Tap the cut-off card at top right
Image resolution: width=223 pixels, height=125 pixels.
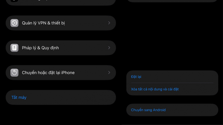pos(172,1)
